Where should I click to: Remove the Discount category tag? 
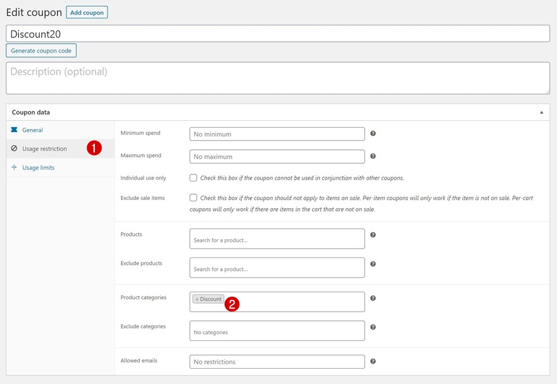(197, 299)
